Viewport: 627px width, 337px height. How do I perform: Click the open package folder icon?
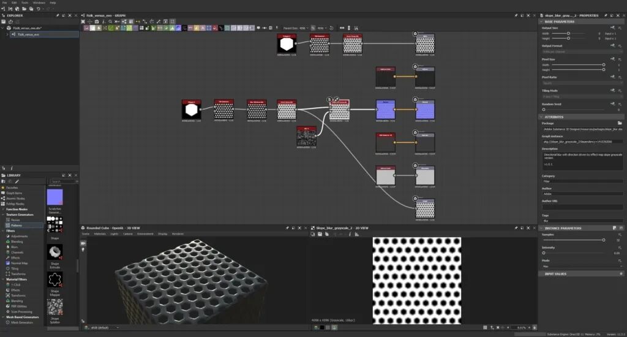(x=24, y=9)
